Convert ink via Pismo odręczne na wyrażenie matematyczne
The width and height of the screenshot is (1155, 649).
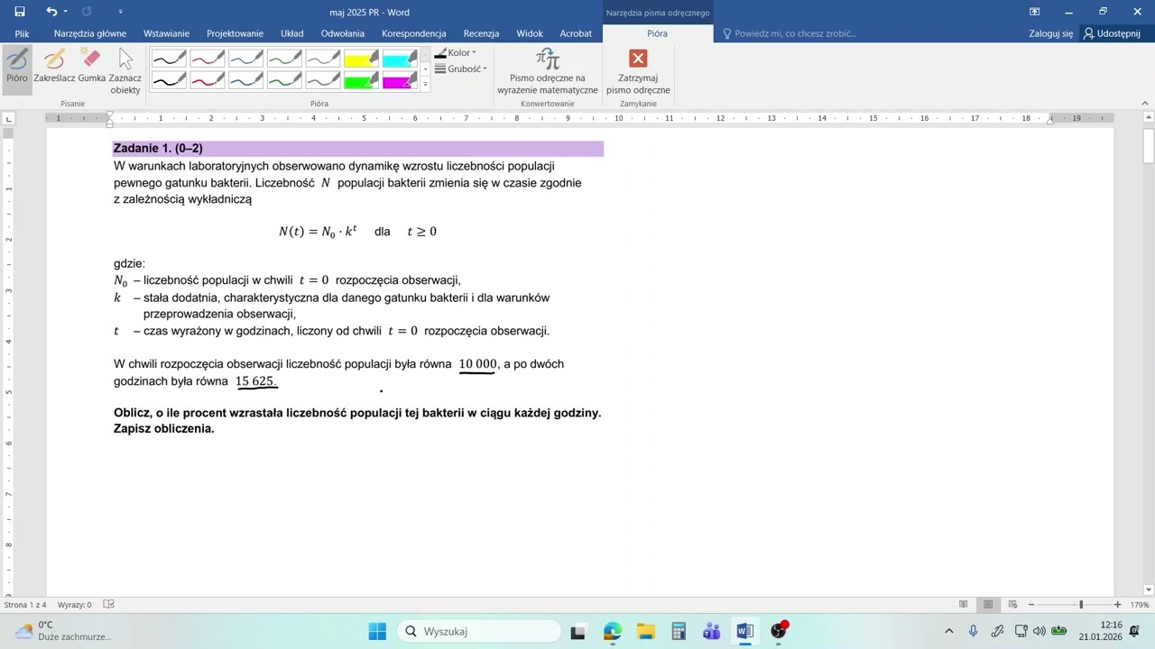click(548, 71)
